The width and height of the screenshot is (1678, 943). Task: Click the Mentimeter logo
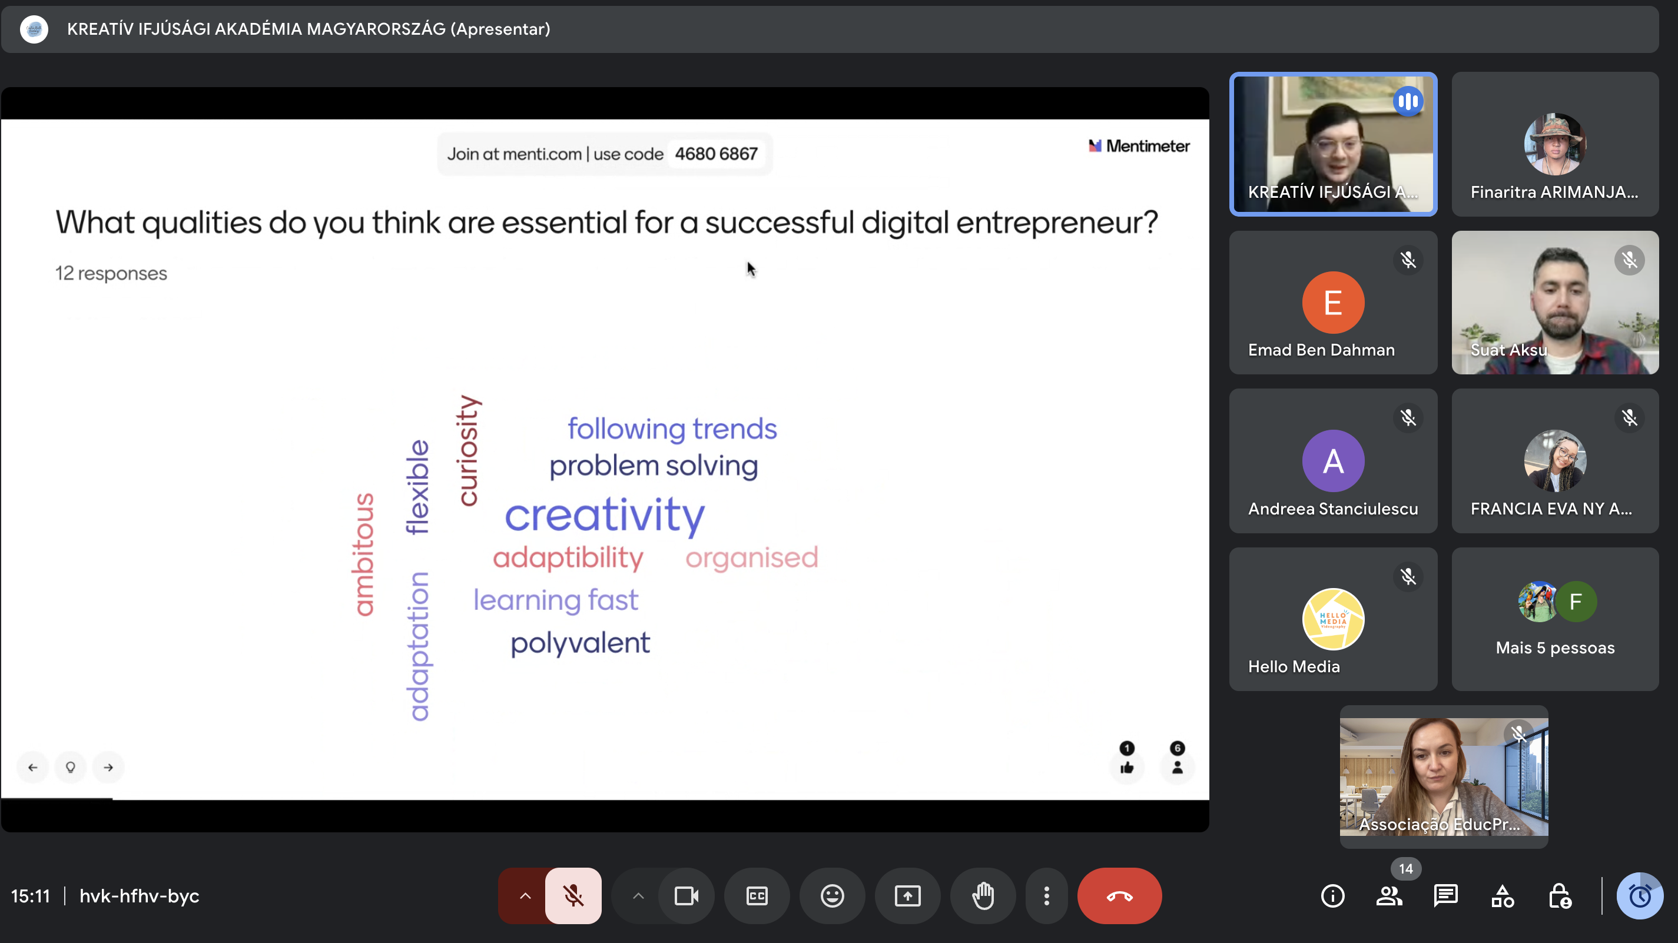1139,146
